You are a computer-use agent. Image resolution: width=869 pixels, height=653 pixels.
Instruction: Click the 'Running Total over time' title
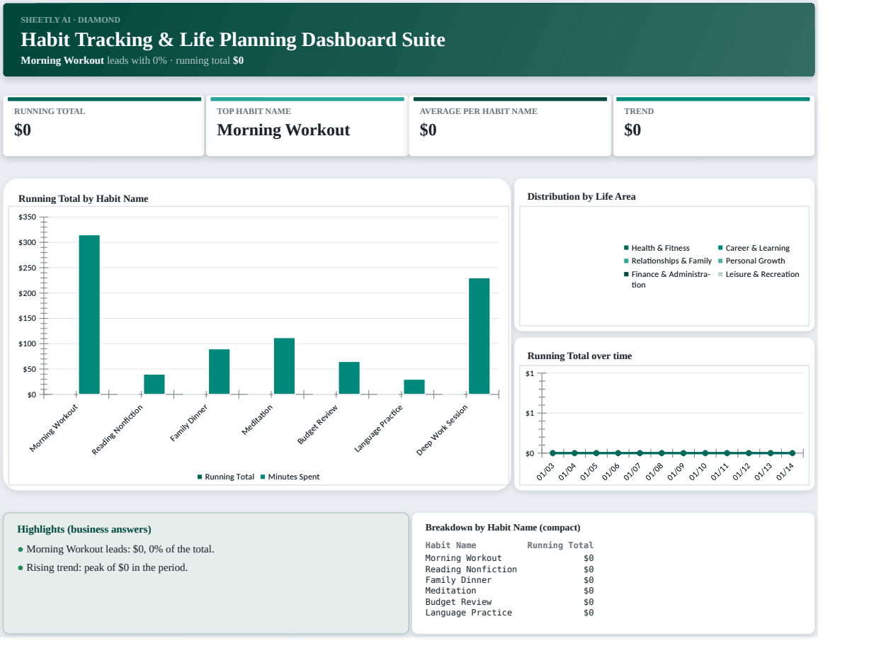(579, 356)
